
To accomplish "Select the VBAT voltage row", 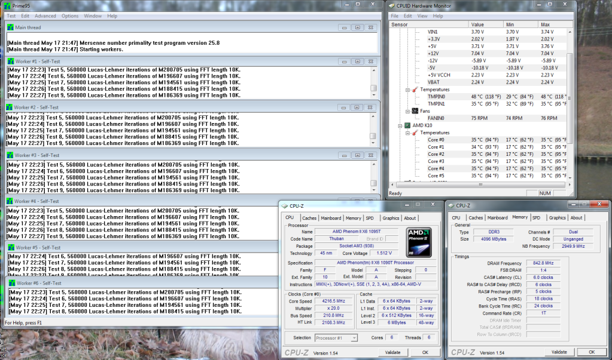I will click(478, 82).
